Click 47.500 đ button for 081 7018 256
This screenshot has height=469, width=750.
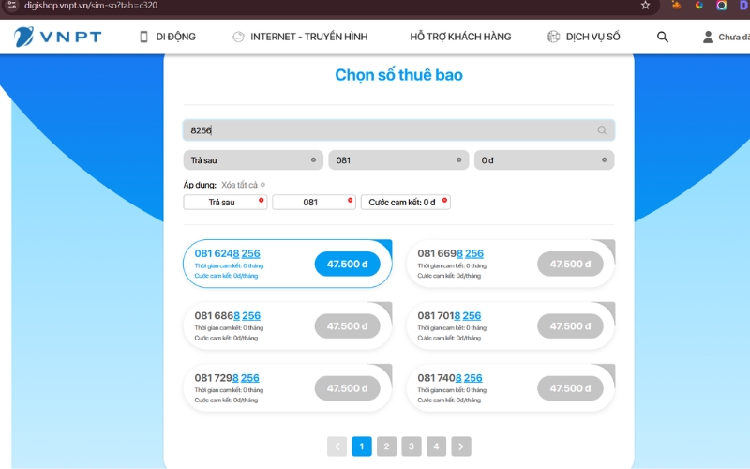click(x=570, y=325)
